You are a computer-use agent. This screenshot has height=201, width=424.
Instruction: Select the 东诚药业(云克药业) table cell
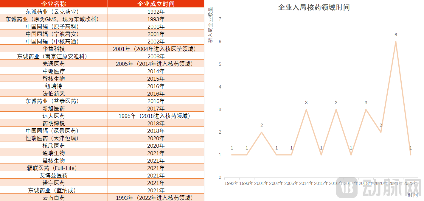[x=54, y=11]
